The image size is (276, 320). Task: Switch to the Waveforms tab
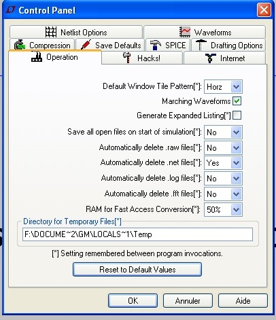tap(205, 32)
